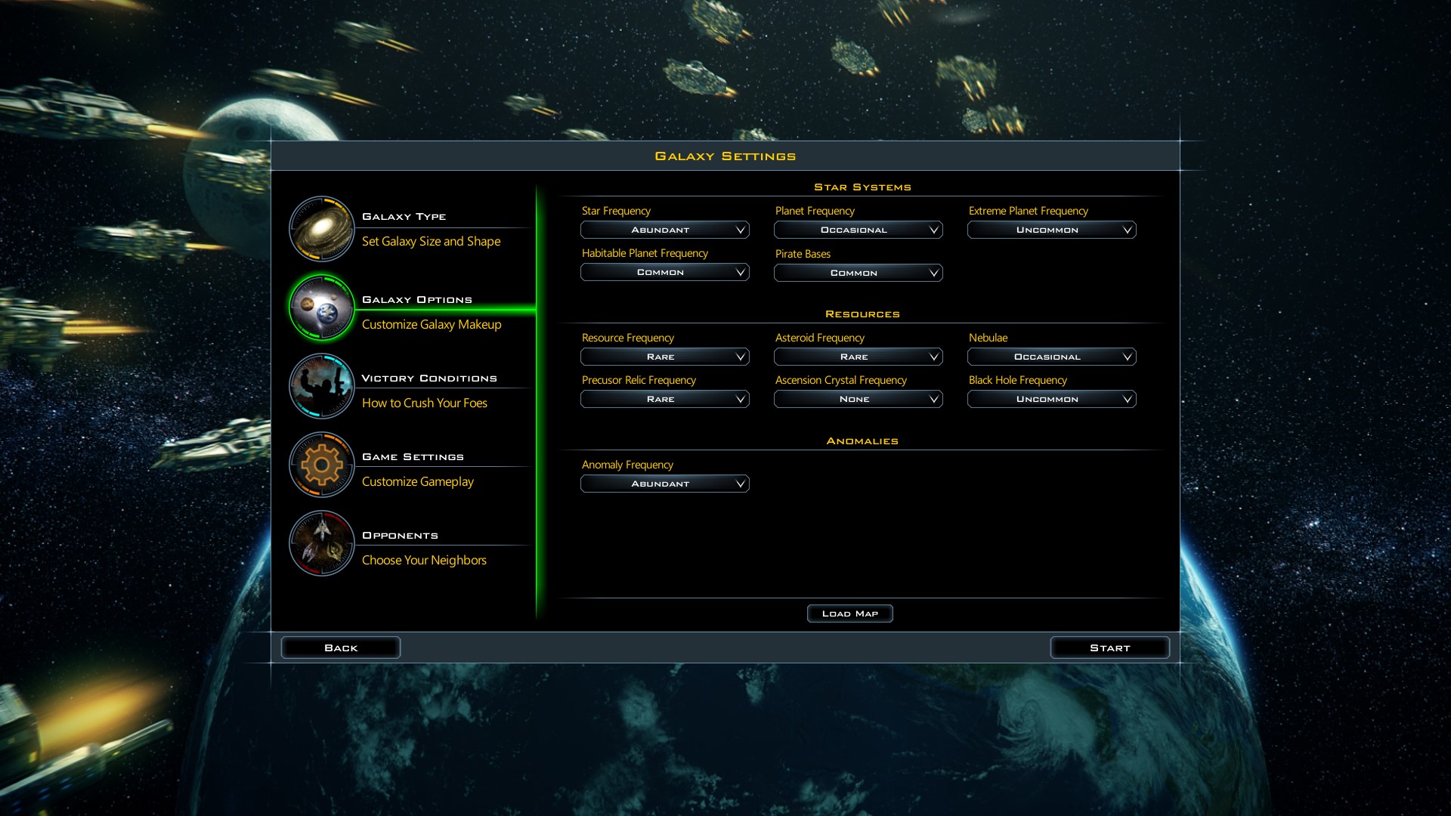The height and width of the screenshot is (816, 1451).
Task: Open the Anomaly Frequency dropdown
Action: (x=664, y=484)
